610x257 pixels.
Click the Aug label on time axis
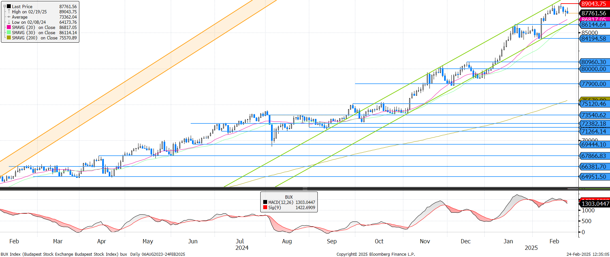[287, 241]
